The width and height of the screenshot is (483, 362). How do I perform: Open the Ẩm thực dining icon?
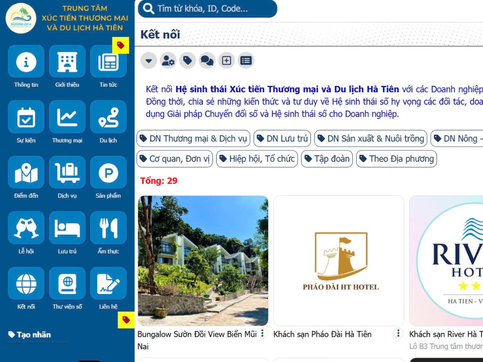[x=108, y=229]
